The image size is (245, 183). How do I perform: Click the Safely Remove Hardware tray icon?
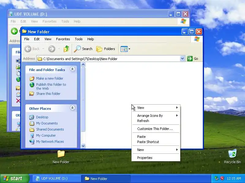pyautogui.click(x=217, y=178)
